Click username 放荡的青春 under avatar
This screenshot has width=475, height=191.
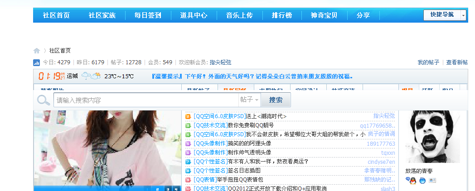coord(419,171)
